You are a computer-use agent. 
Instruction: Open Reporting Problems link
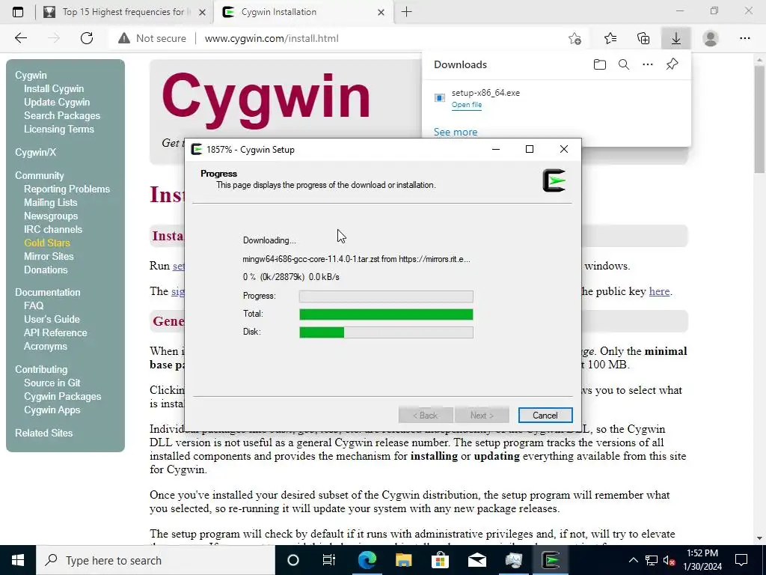(67, 189)
